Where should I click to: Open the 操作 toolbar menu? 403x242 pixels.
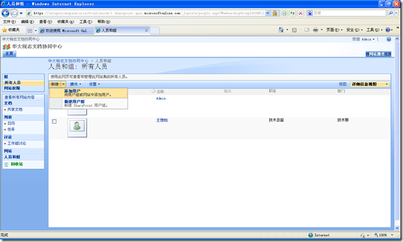(x=76, y=84)
